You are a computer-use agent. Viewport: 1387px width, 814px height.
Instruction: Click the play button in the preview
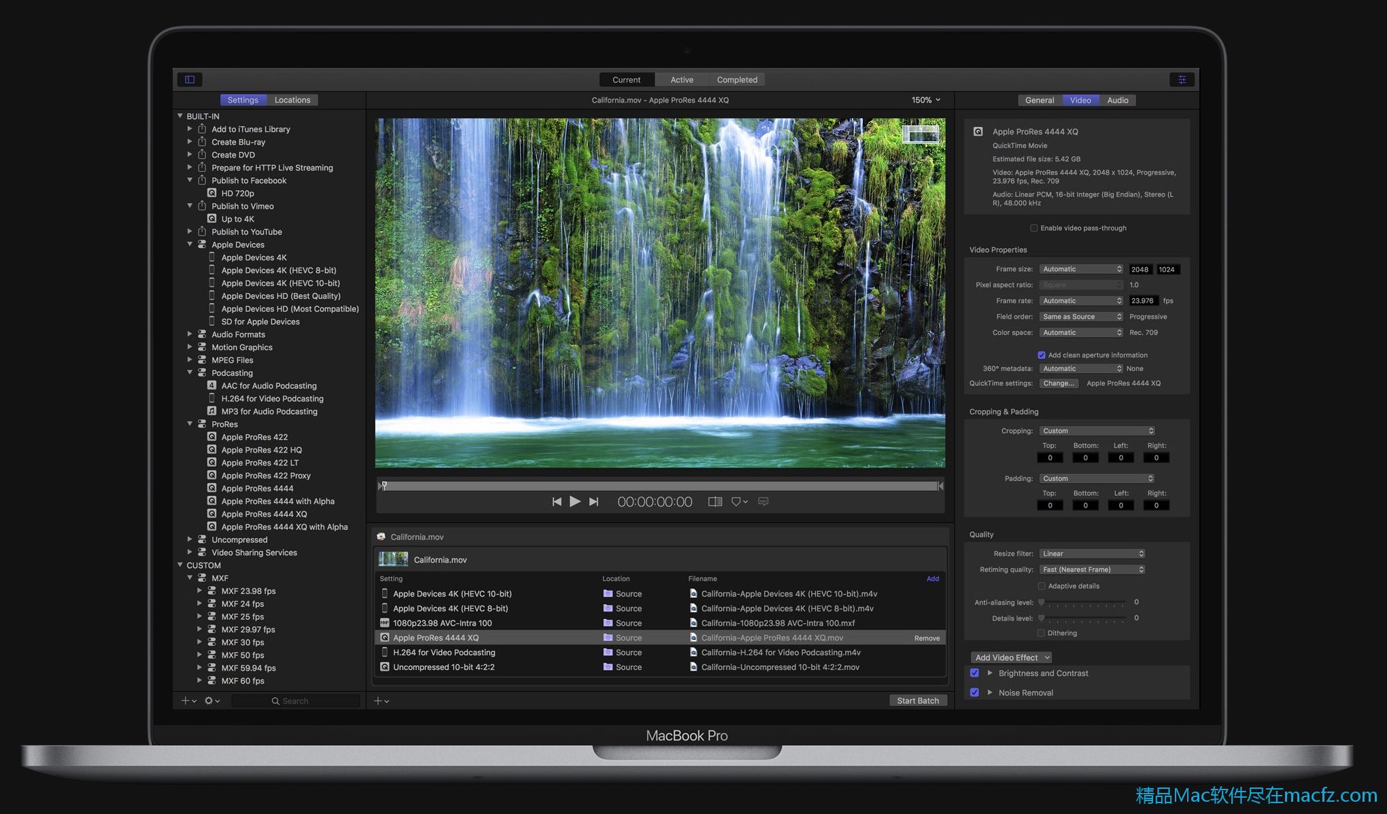coord(575,501)
